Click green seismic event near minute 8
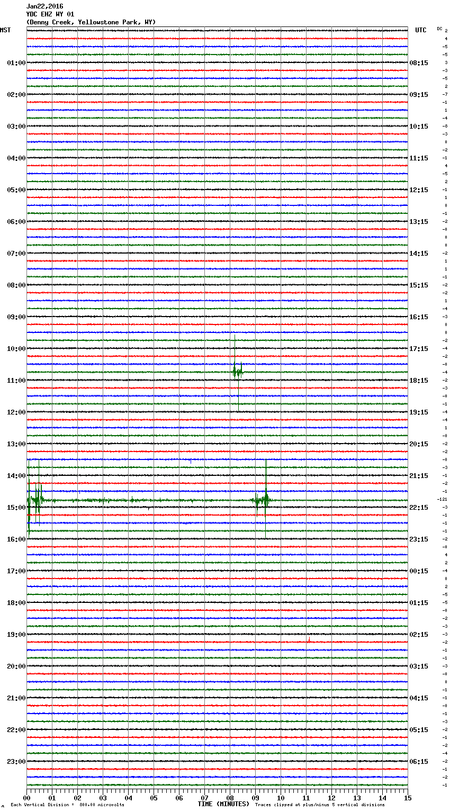450x812 pixels. (x=236, y=372)
